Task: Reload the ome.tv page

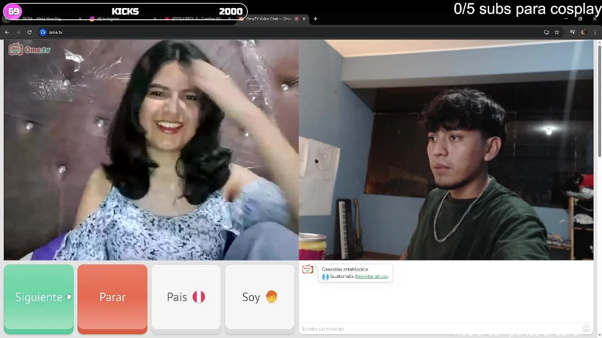Action: 29,32
